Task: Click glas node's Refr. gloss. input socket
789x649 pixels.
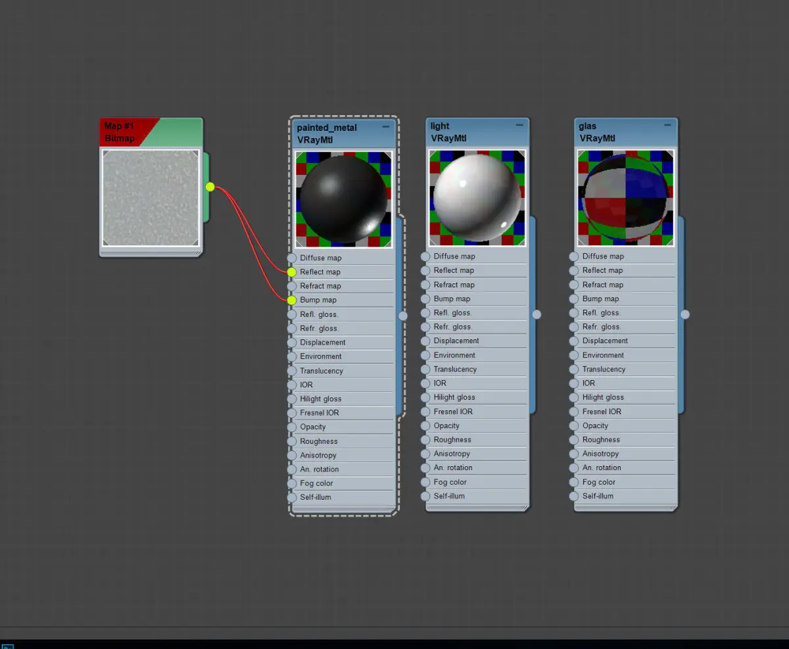Action: [x=574, y=327]
